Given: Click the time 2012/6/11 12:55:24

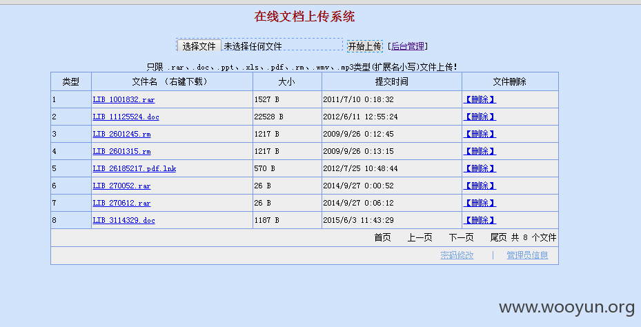Looking at the screenshot, I should (x=361, y=117).
